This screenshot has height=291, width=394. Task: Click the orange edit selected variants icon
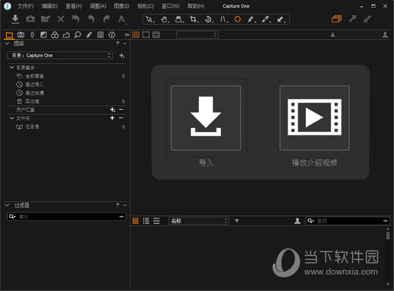click(x=337, y=19)
